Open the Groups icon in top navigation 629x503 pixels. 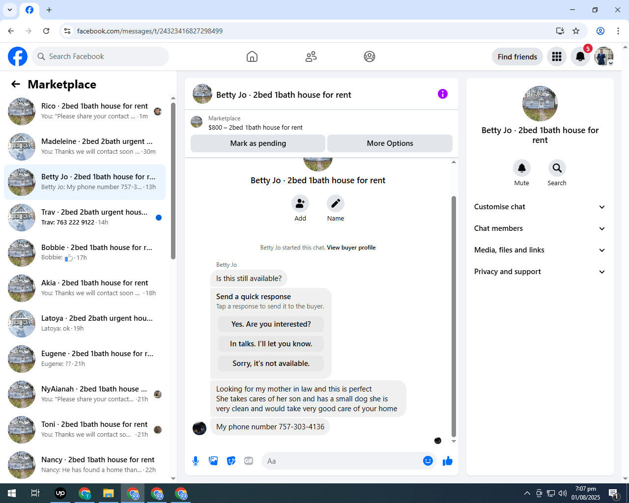click(x=370, y=56)
